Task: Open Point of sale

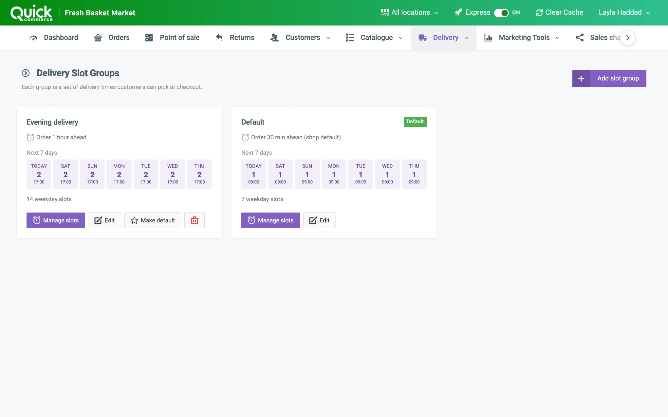Action: pos(172,38)
